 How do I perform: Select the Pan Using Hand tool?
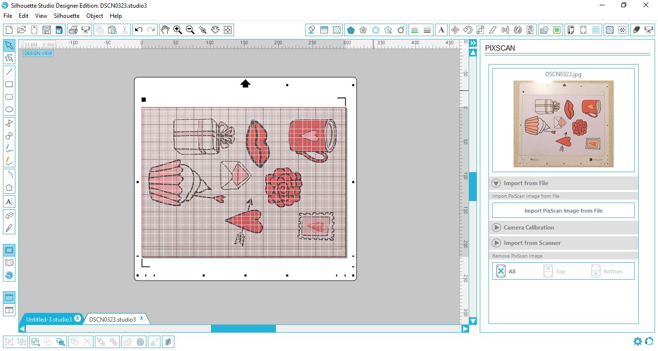[x=165, y=29]
